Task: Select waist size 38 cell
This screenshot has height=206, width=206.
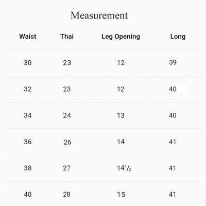Action: (28, 168)
